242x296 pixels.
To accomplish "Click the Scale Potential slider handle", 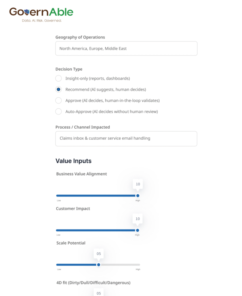I will pos(99,265).
